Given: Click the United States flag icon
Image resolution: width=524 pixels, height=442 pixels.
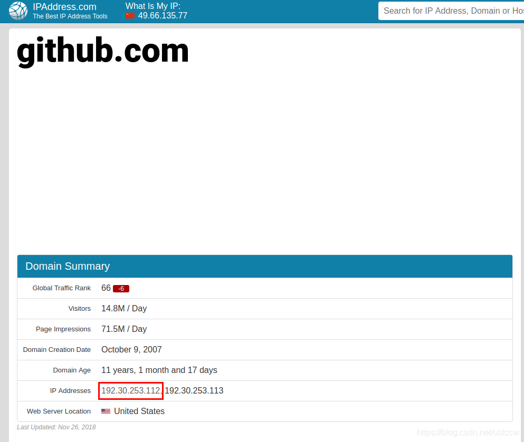Looking at the screenshot, I should [x=106, y=411].
